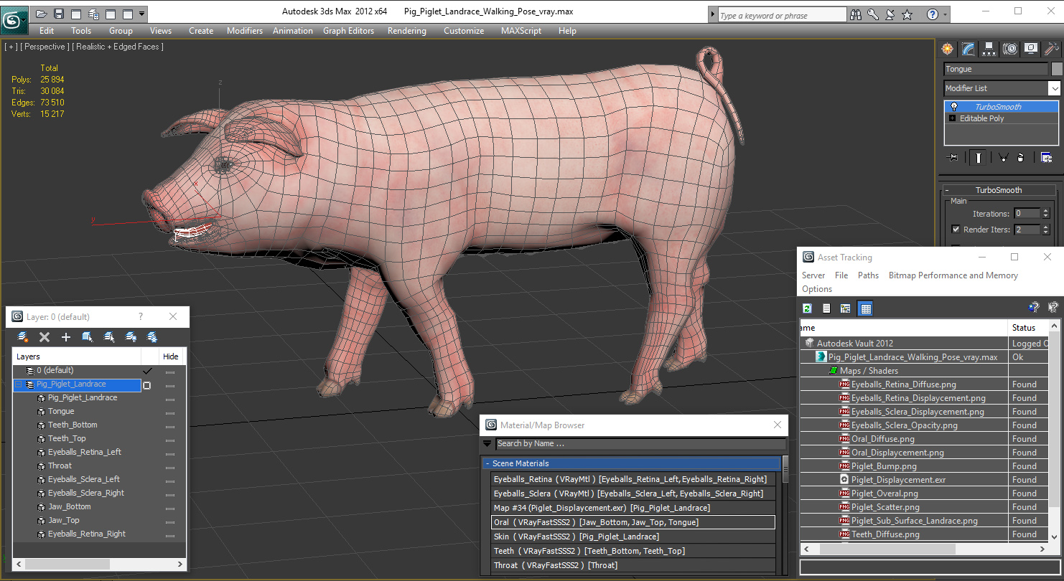Click the Refresh icon in Asset Tracking

807,308
